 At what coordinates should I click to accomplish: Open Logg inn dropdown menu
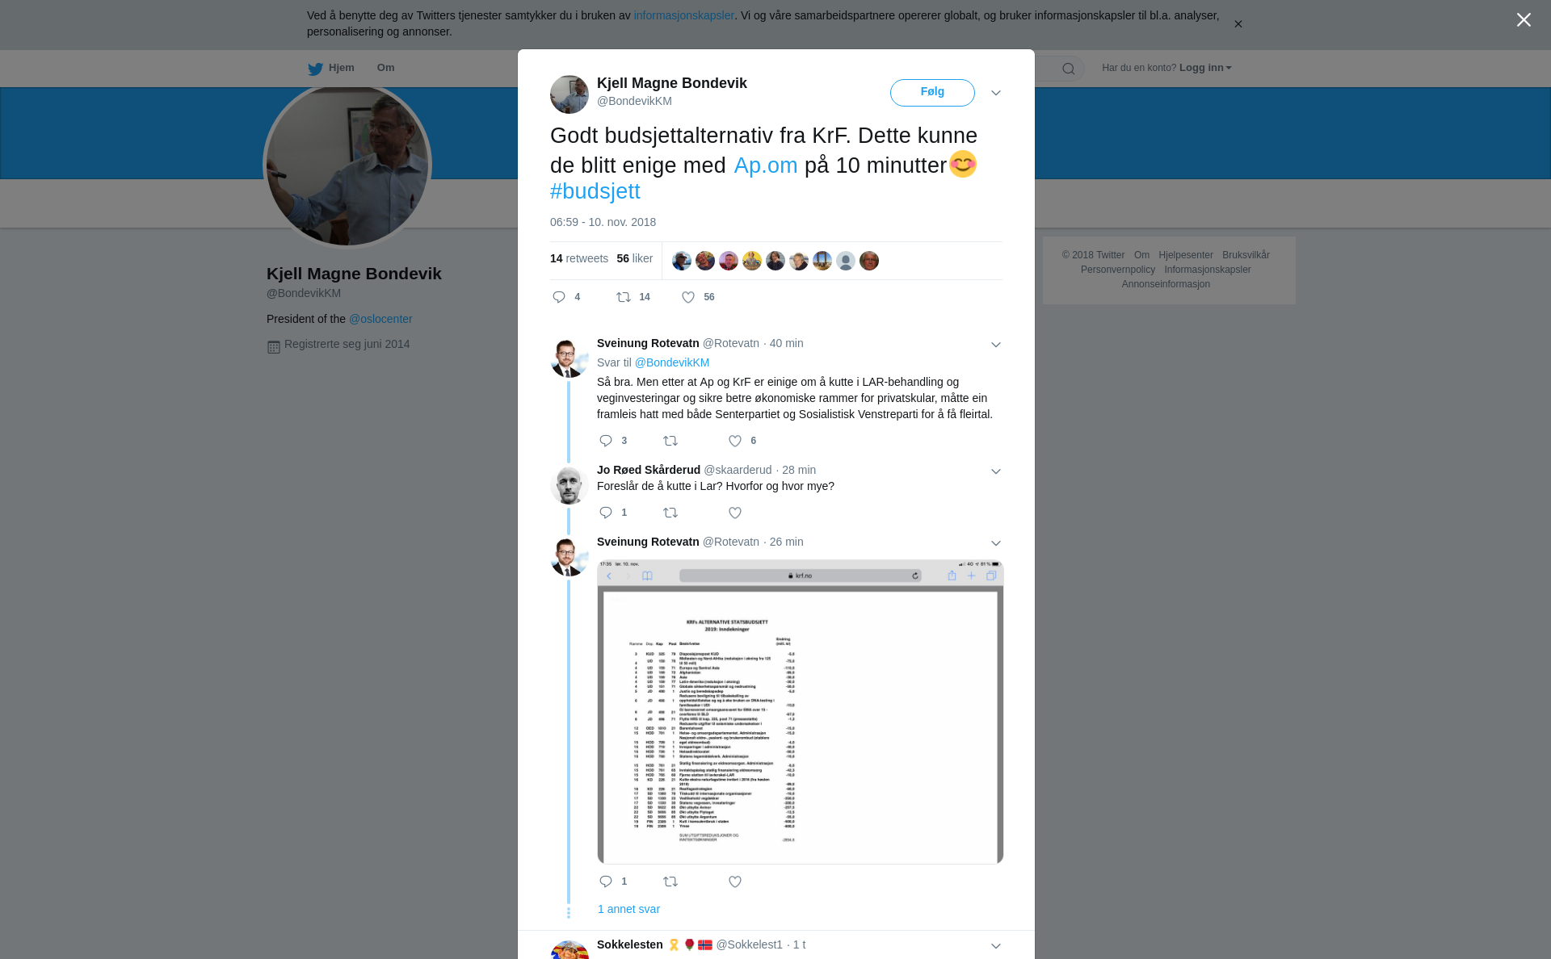pyautogui.click(x=1205, y=68)
